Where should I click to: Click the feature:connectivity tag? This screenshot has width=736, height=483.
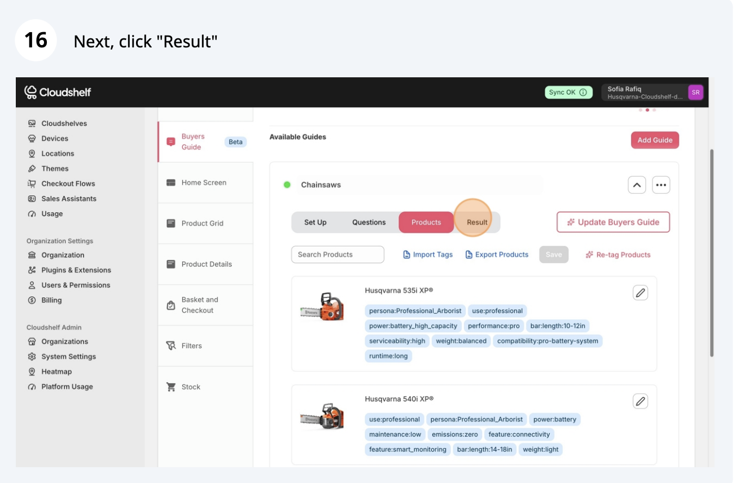[519, 434]
